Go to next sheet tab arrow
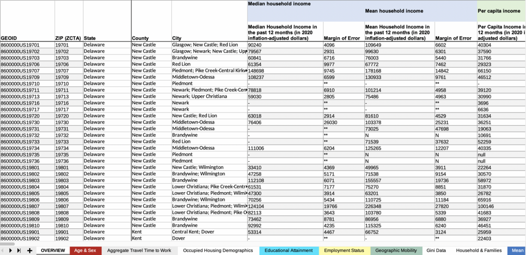 [x=10, y=250]
